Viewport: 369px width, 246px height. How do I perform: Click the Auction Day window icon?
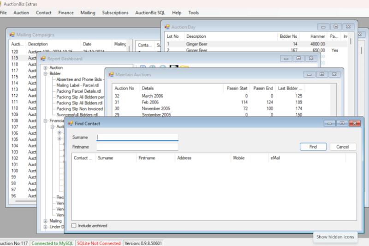[167, 27]
